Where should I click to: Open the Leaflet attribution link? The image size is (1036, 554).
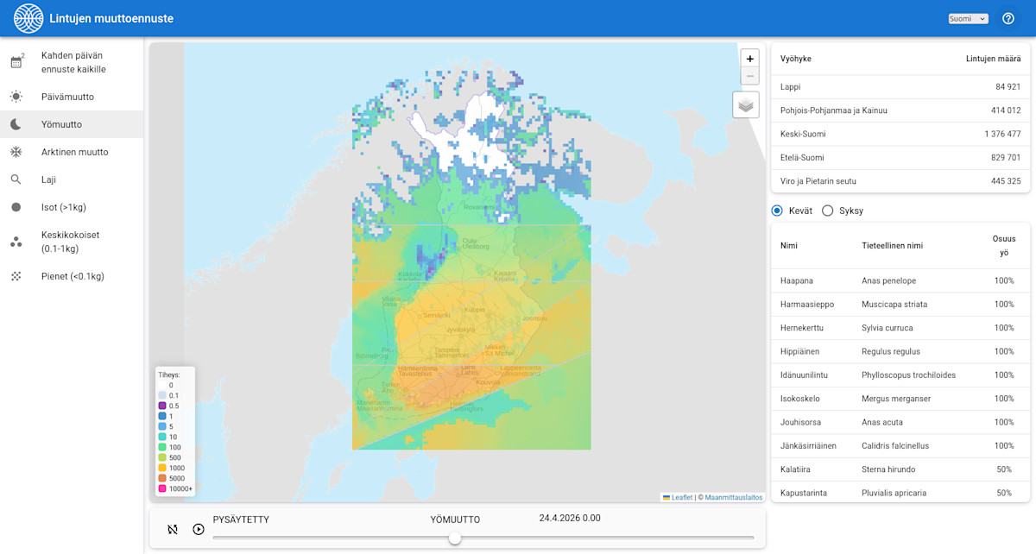[x=681, y=497]
